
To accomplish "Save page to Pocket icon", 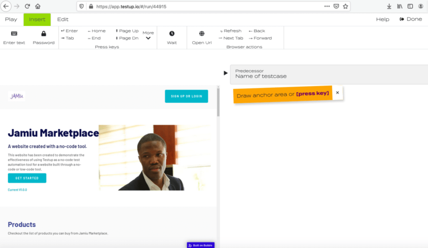I will pyautogui.click(x=336, y=6).
